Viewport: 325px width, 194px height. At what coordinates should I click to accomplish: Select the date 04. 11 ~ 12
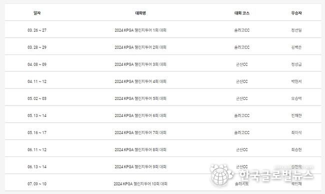pos(37,81)
